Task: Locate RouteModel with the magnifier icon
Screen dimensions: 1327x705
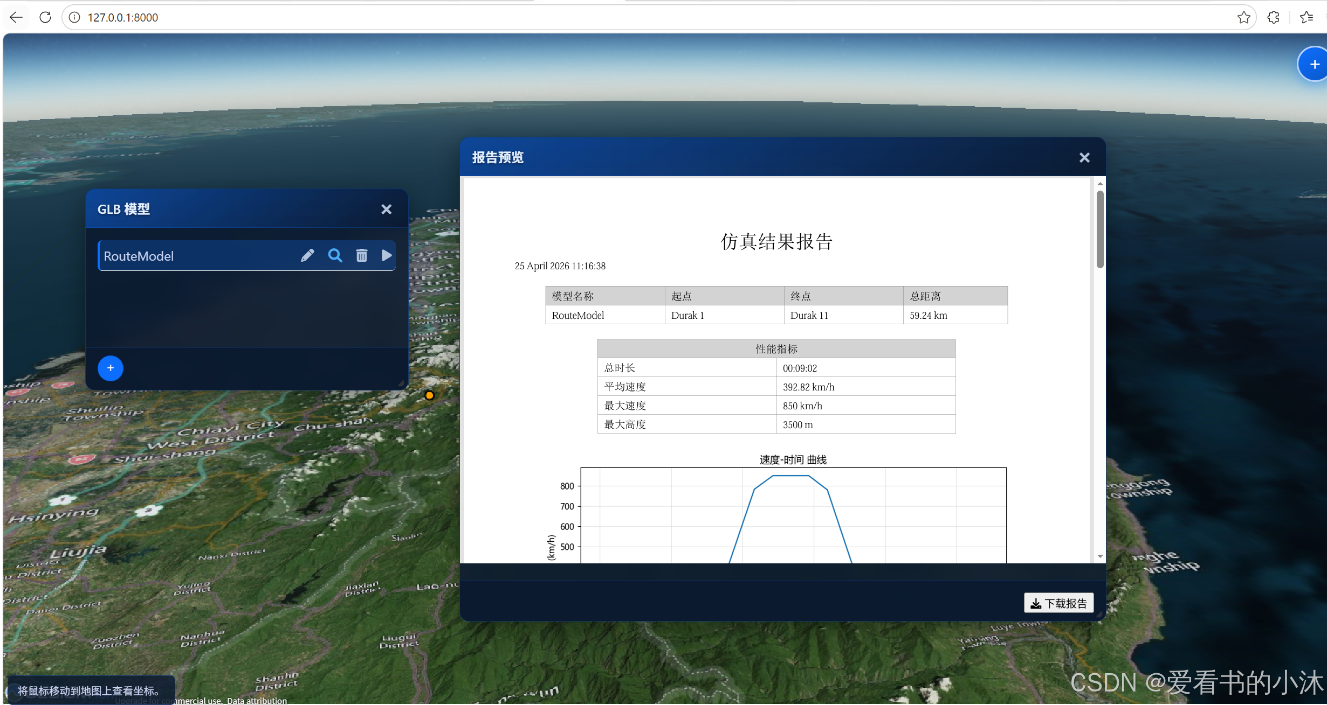Action: pos(335,255)
